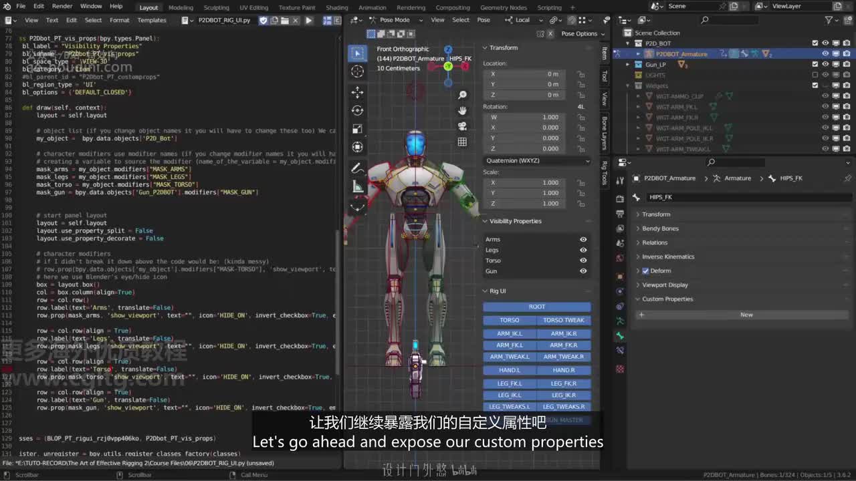
Task: Activate the 3D Cursor tool
Action: [358, 71]
